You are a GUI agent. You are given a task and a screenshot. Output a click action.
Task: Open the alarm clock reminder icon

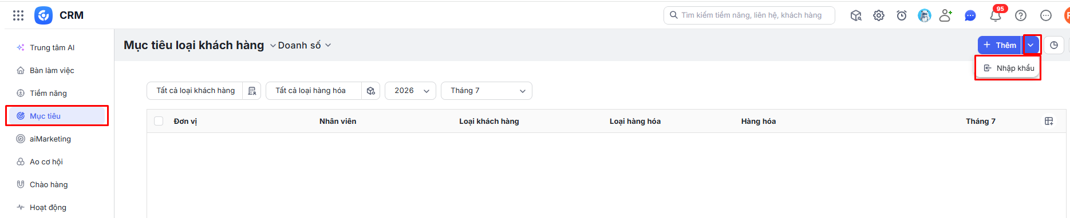[x=902, y=15]
